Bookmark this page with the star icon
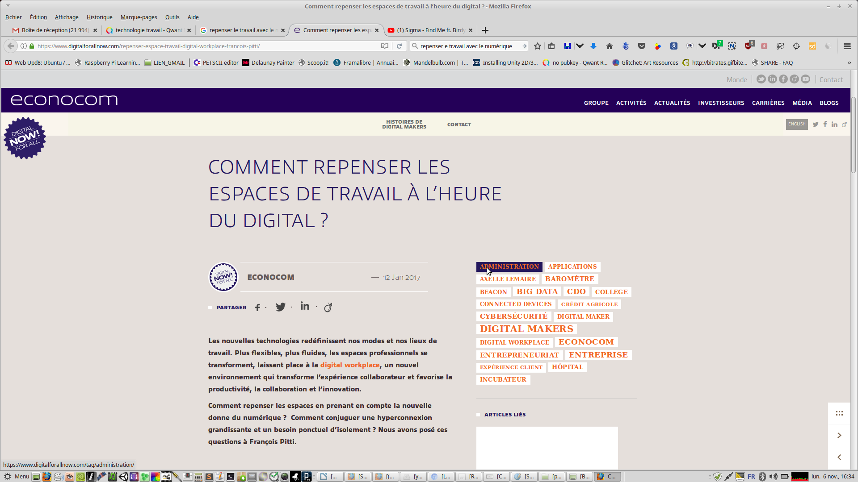The width and height of the screenshot is (858, 482). point(538,46)
